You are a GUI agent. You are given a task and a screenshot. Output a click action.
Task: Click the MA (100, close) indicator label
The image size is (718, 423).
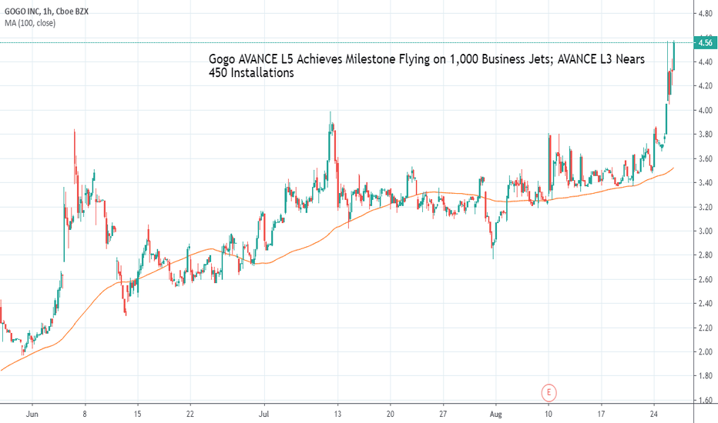coord(30,23)
